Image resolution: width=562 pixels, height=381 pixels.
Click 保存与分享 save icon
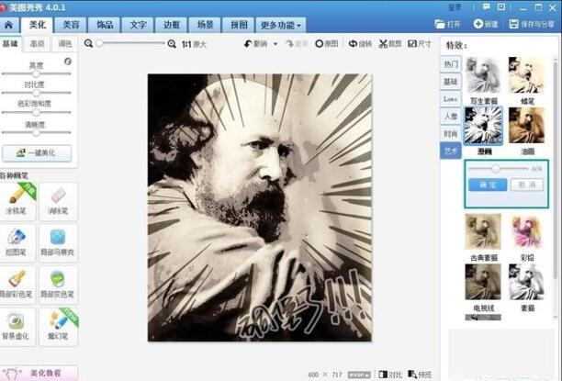click(532, 24)
